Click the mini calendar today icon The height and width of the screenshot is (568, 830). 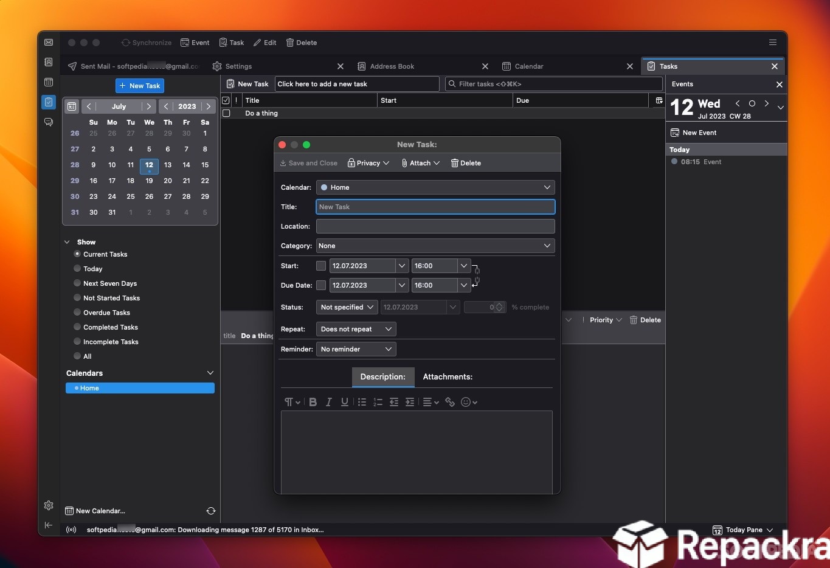pos(72,106)
